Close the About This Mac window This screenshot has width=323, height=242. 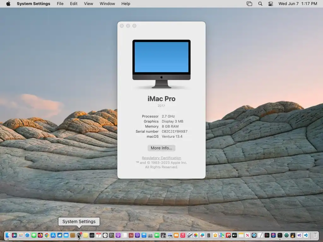coord(122,26)
